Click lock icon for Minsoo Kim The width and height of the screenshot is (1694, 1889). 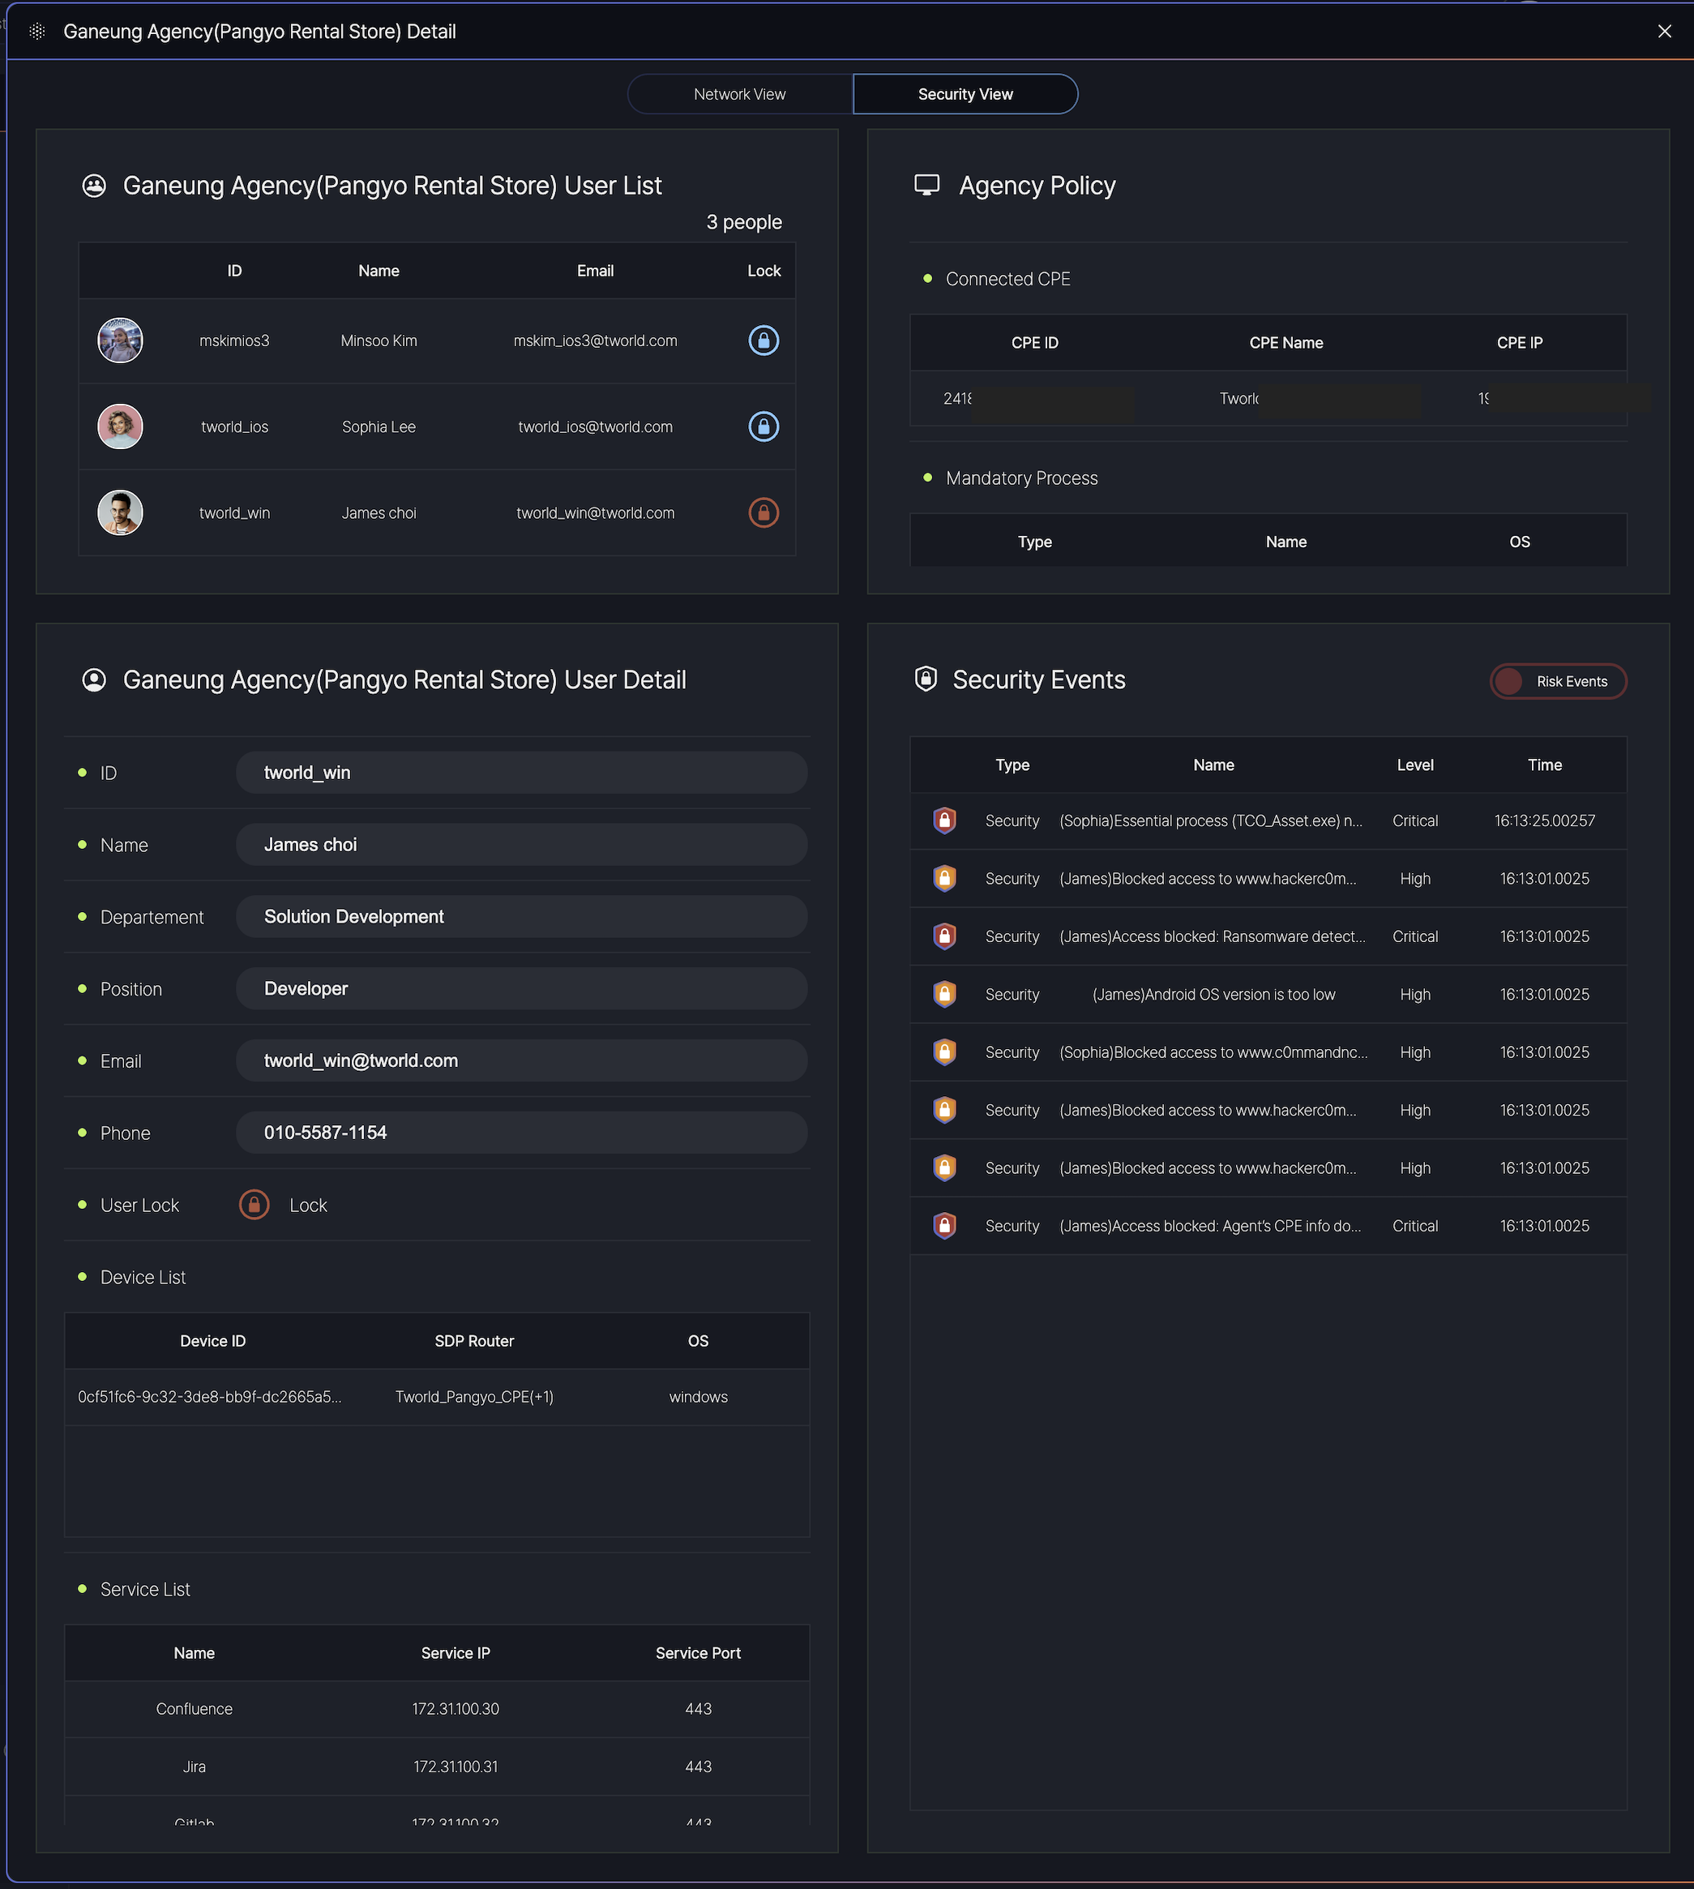(x=764, y=341)
